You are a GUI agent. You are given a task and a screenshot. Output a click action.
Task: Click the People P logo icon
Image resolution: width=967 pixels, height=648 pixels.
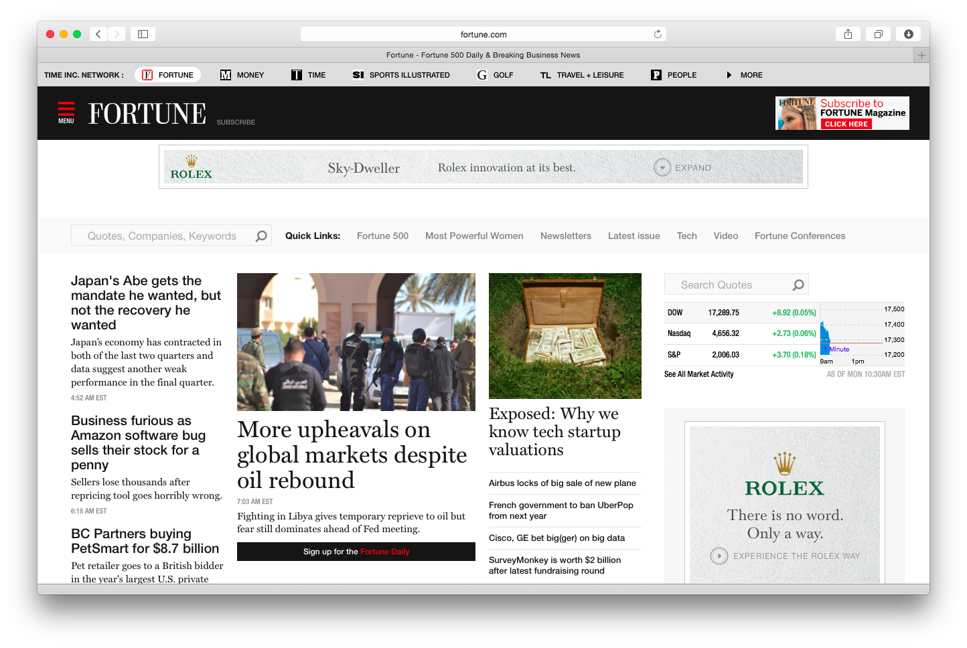656,75
